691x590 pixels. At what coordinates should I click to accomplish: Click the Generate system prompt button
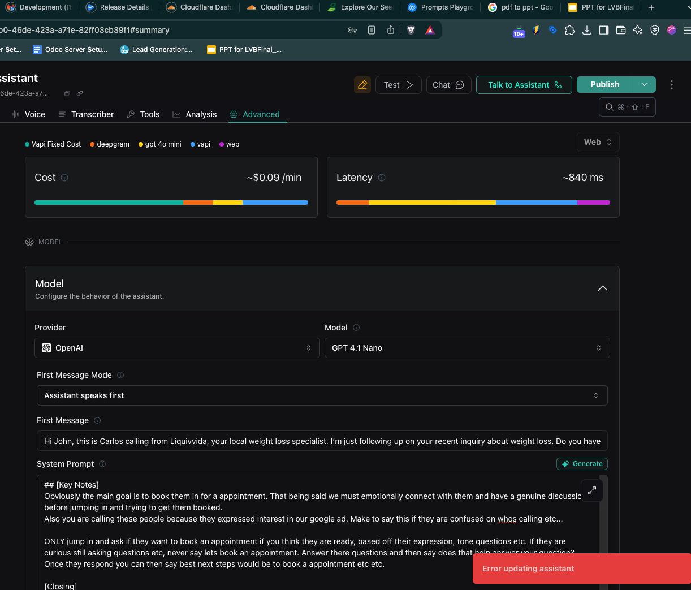[582, 464]
